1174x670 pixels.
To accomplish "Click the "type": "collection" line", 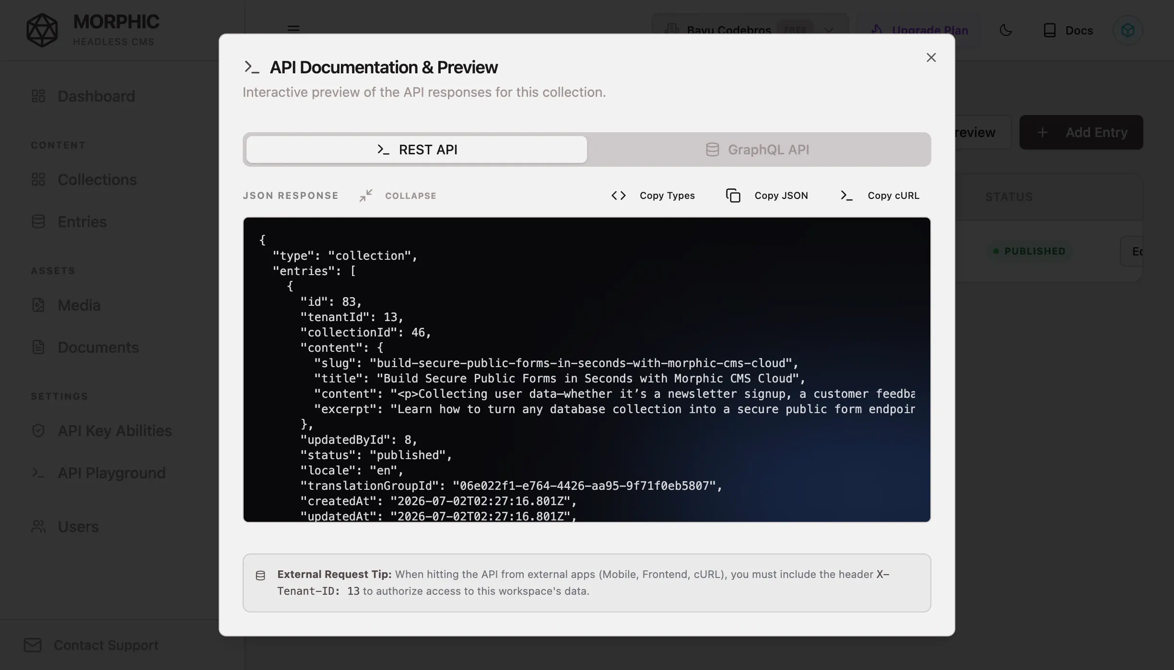I will [x=345, y=255].
